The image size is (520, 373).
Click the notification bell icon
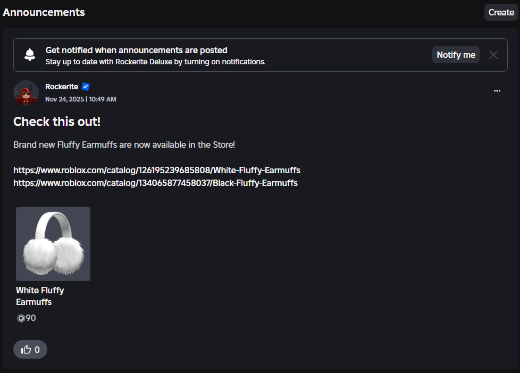pyautogui.click(x=30, y=55)
